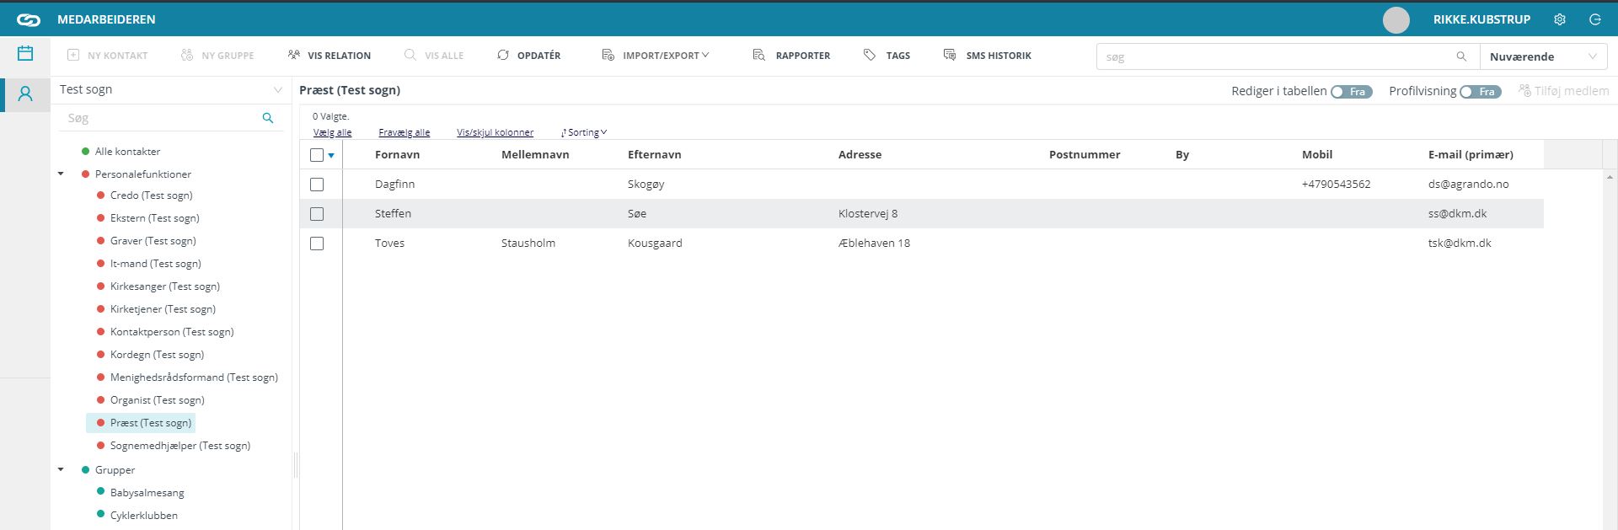Select Alle kontakter in the tree

click(x=127, y=152)
